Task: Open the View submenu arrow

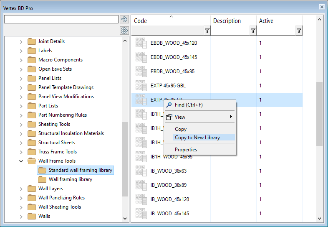Action: click(x=231, y=117)
